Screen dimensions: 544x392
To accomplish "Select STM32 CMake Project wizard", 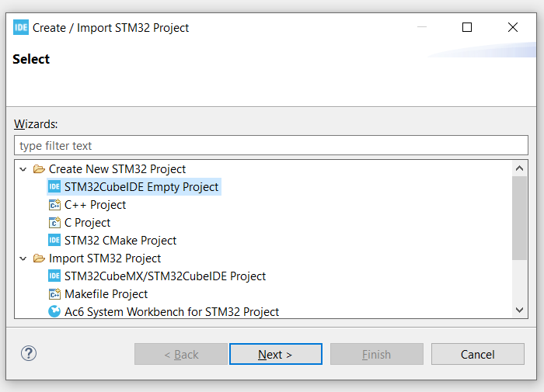I will click(x=120, y=241).
